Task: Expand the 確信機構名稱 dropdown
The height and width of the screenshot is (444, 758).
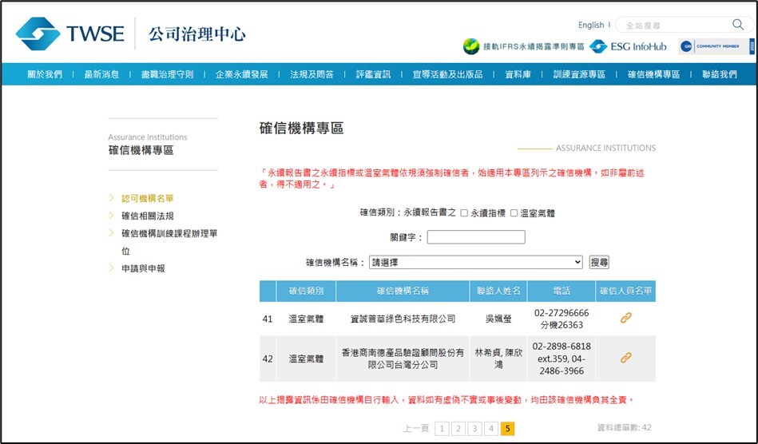Action: pos(476,262)
